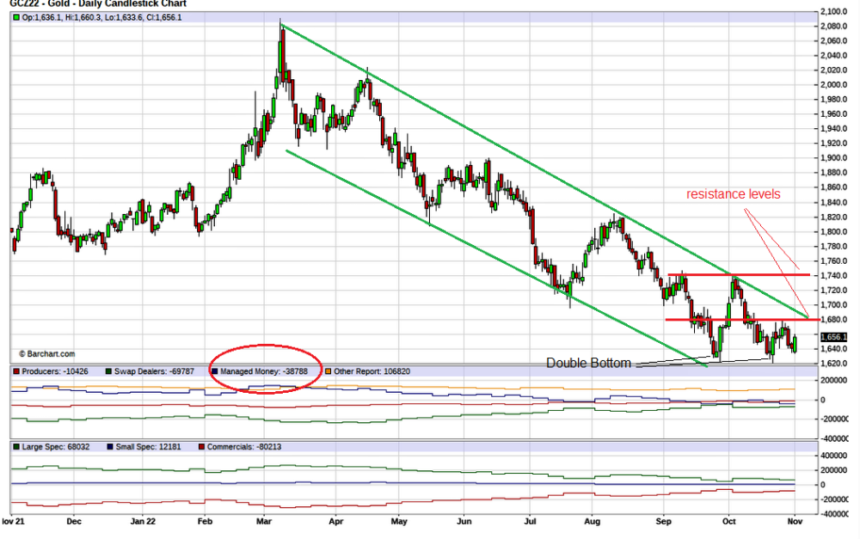Click the red Commercials legend swatch
The height and width of the screenshot is (539, 860).
tap(203, 447)
